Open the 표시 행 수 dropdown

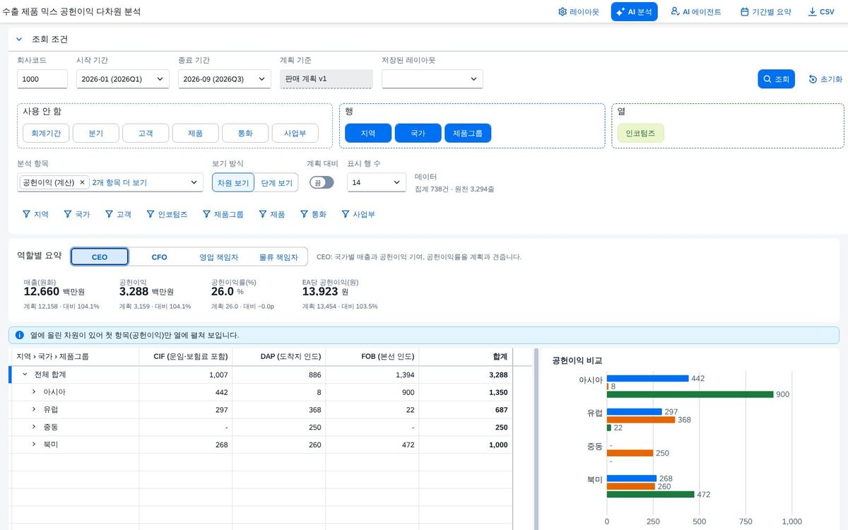pyautogui.click(x=377, y=182)
